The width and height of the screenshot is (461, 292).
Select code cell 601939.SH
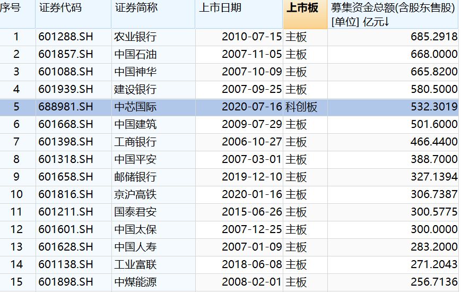[74, 90]
